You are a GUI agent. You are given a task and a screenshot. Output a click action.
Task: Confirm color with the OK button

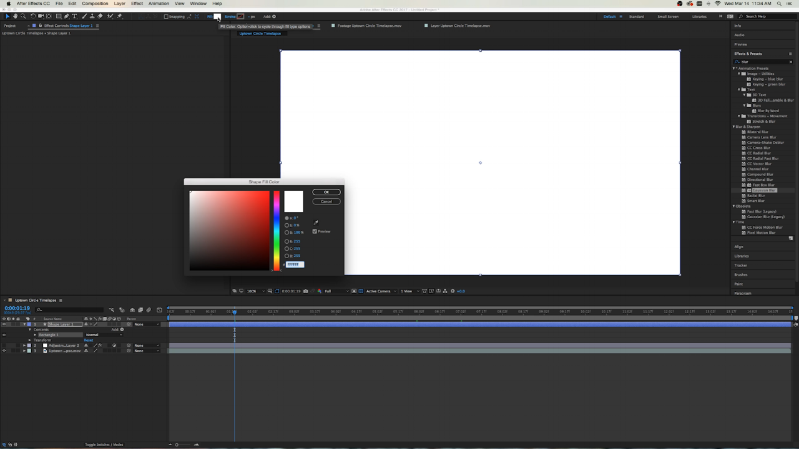326,192
